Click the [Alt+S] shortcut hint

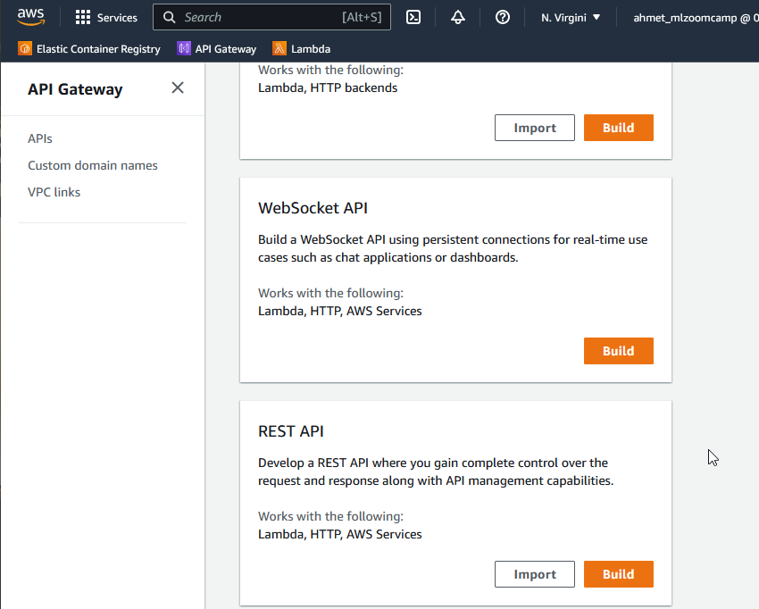[x=362, y=18]
